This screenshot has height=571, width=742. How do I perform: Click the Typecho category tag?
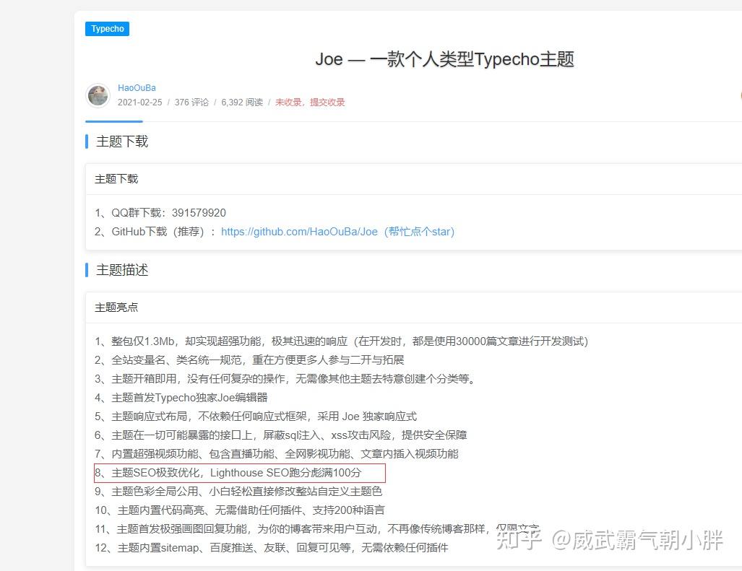click(107, 29)
